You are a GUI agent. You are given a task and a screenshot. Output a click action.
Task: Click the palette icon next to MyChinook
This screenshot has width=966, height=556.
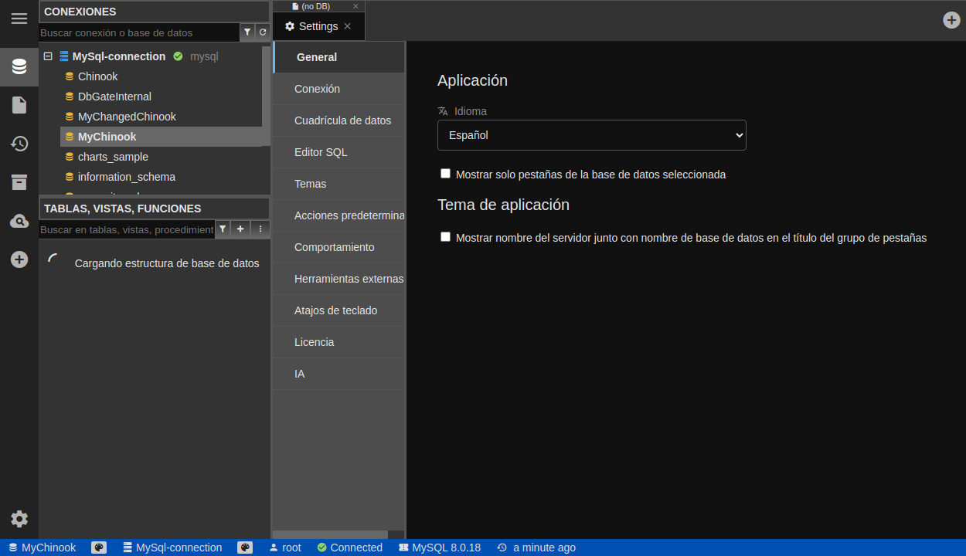(x=98, y=548)
